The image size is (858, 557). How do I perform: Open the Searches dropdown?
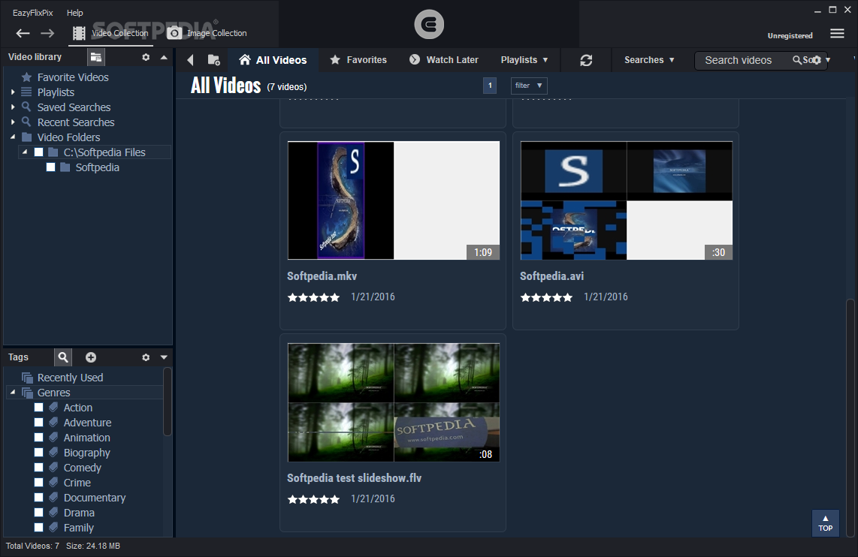pyautogui.click(x=650, y=60)
